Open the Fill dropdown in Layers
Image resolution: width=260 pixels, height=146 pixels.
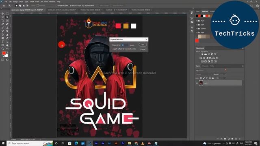coord(225,78)
